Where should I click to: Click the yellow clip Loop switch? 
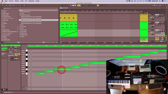17,54
